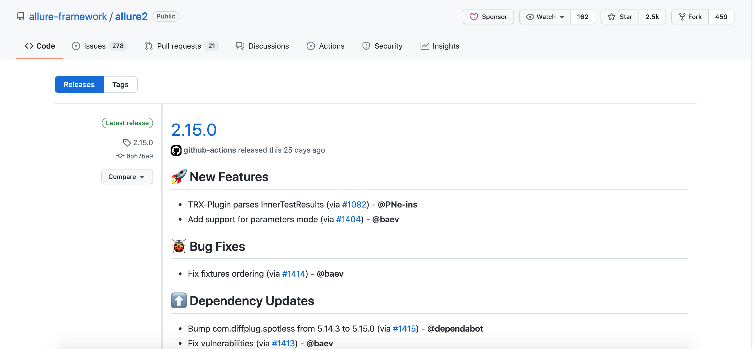View the 162 watchers count
Image resolution: width=753 pixels, height=349 pixels.
pos(582,17)
